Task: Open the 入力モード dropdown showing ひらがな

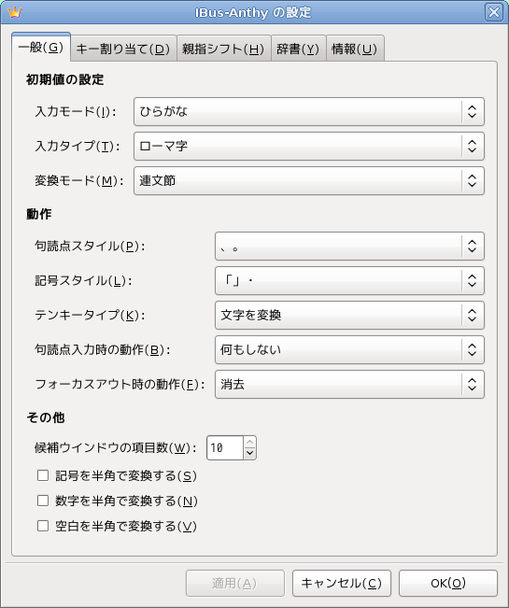Action: point(309,112)
